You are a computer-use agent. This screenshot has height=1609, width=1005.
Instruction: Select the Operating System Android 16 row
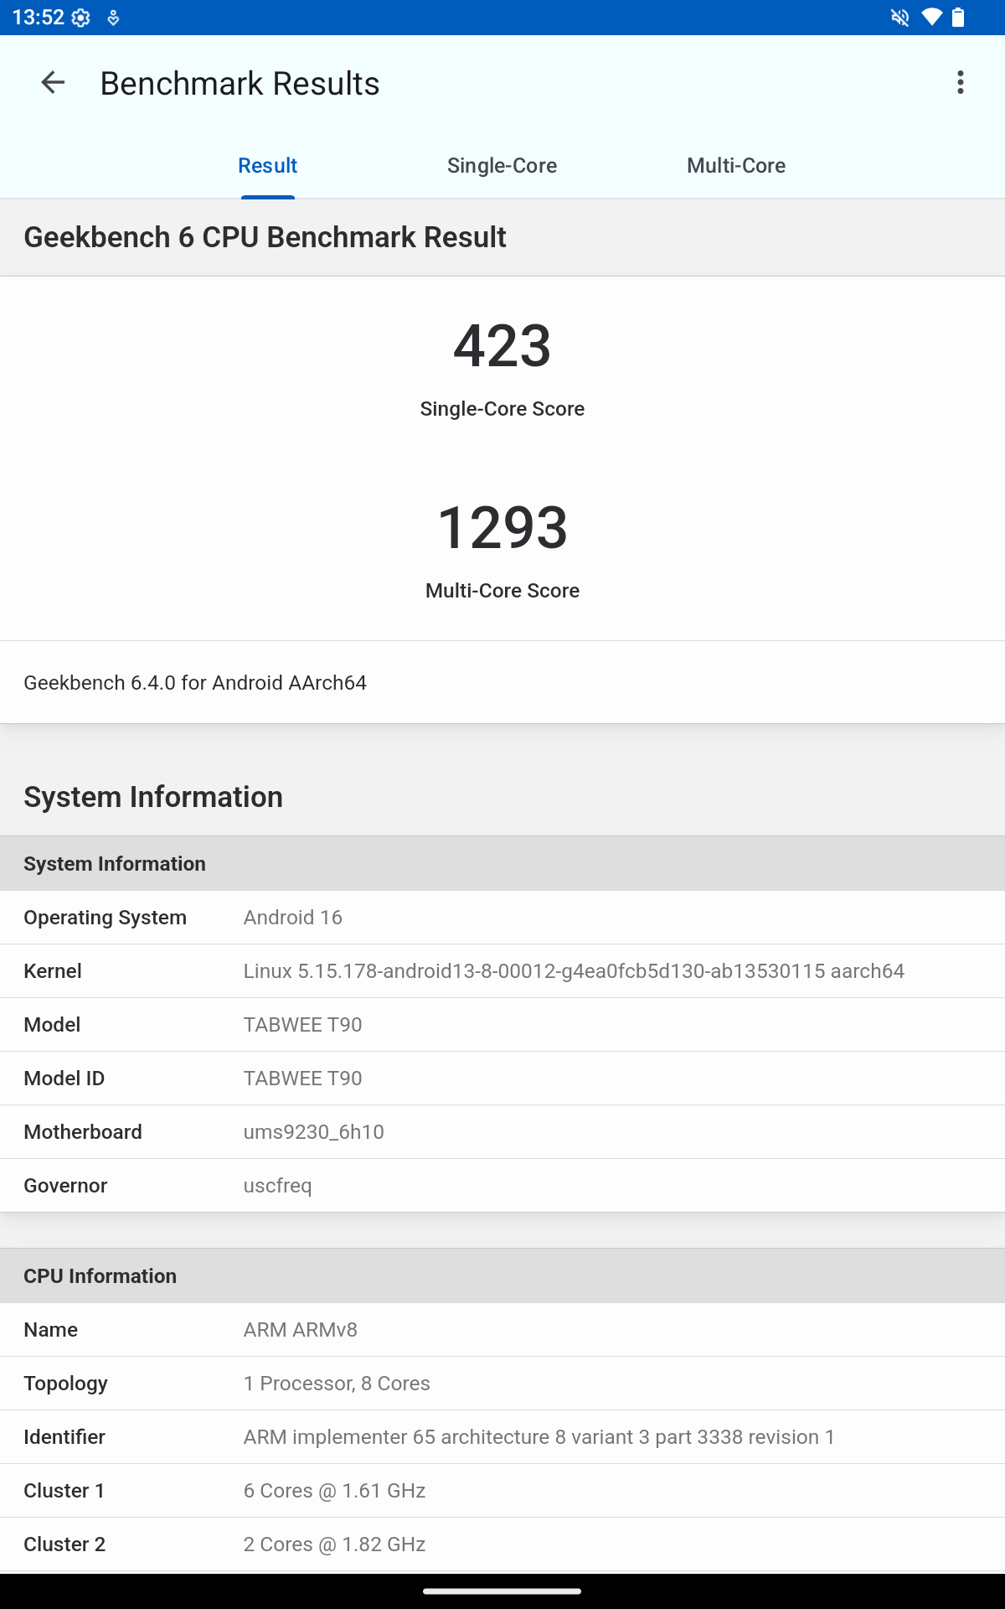click(x=502, y=918)
